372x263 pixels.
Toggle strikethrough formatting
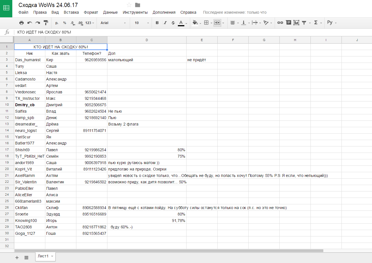[x=173, y=23]
